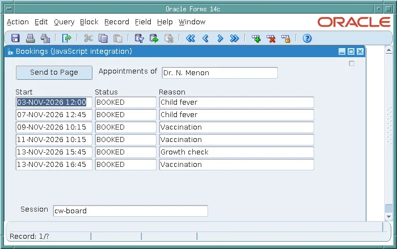Click the Reason column header label
The width and height of the screenshot is (397, 249).
click(172, 92)
